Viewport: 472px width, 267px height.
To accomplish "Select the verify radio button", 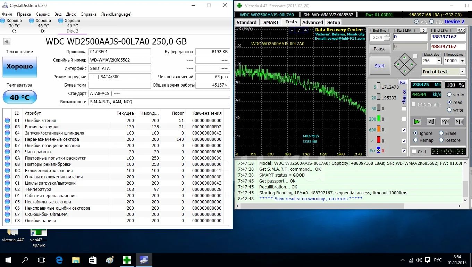I will 449,95.
